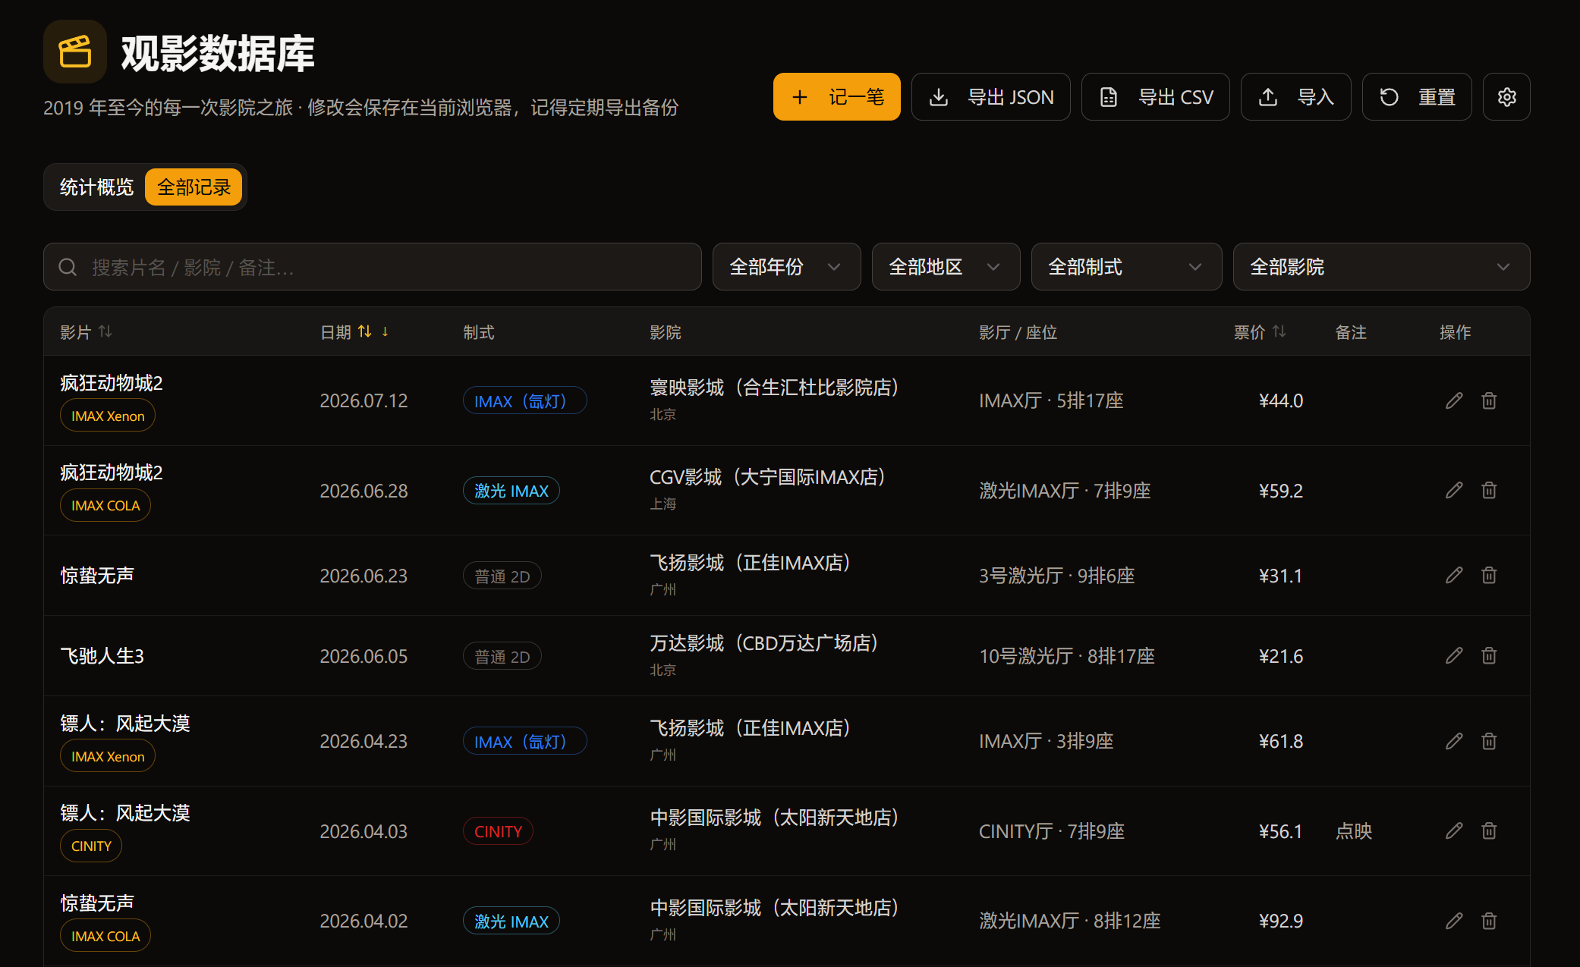This screenshot has width=1580, height=967.
Task: Delete the 2026.07.12 疯狂动物城2 record
Action: (1489, 400)
